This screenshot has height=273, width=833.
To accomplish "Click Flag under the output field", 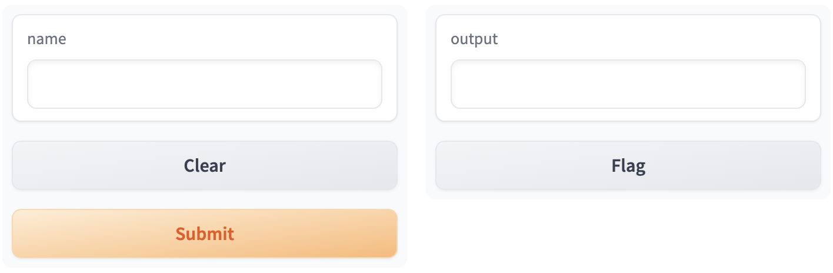I will [x=628, y=165].
